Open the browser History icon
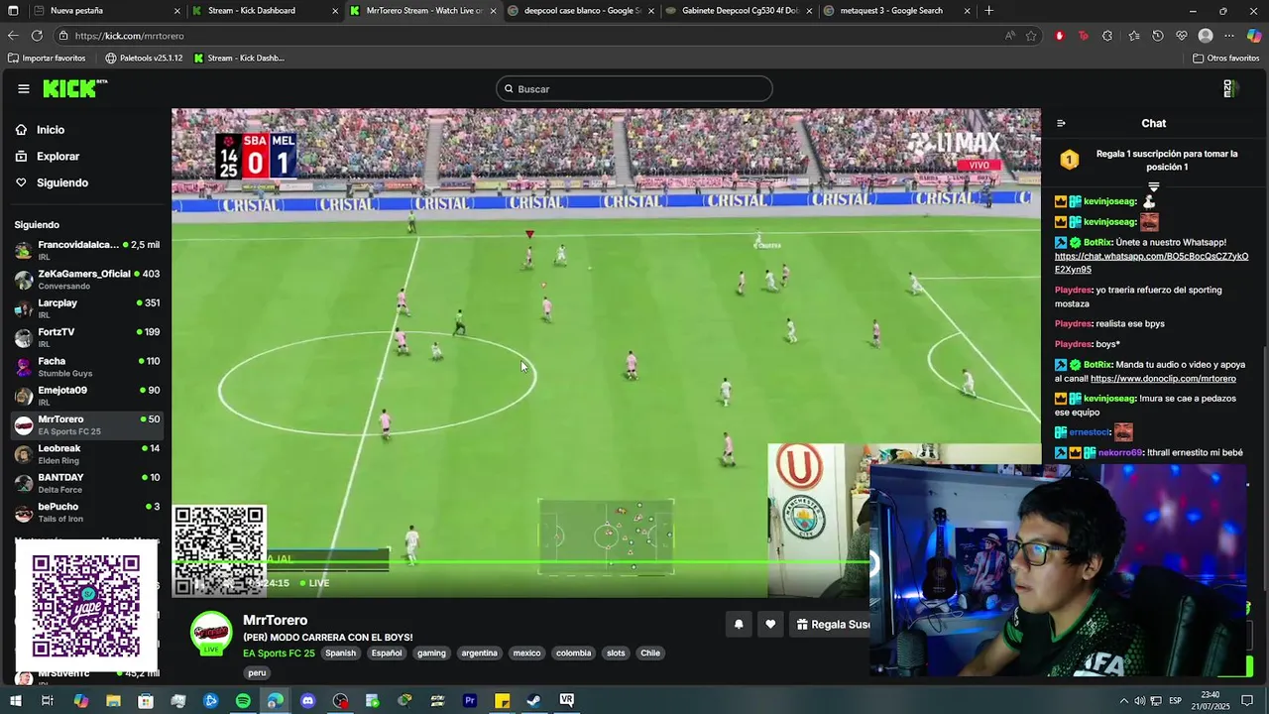1269x714 pixels. coord(1157,36)
